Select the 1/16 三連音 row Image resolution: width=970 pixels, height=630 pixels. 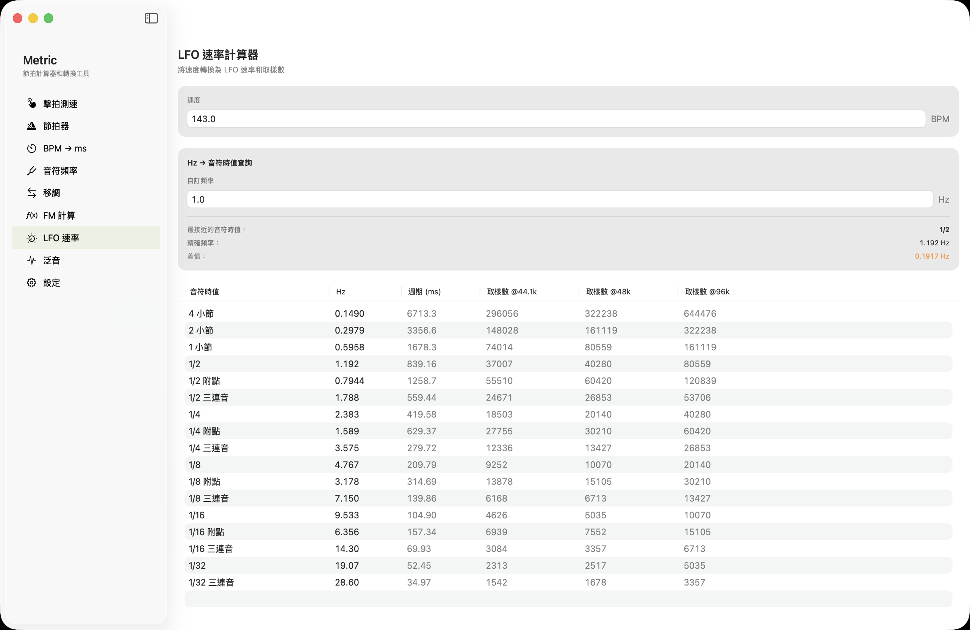coord(568,549)
